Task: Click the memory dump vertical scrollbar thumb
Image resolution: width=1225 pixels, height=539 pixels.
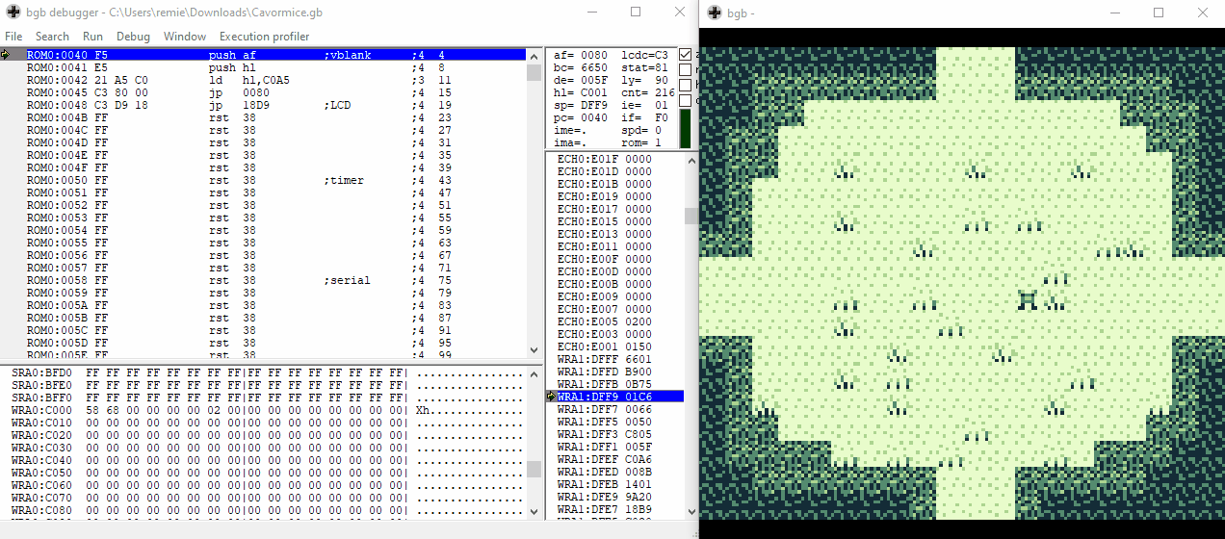Action: pyautogui.click(x=534, y=469)
